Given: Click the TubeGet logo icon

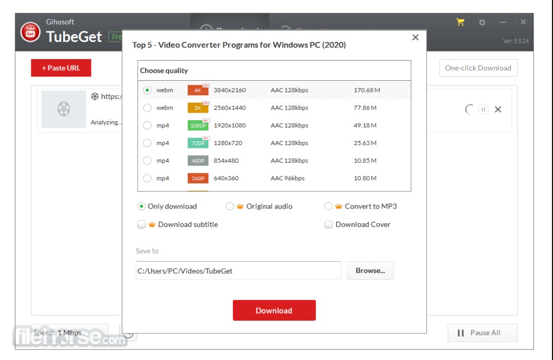Looking at the screenshot, I should (x=30, y=32).
